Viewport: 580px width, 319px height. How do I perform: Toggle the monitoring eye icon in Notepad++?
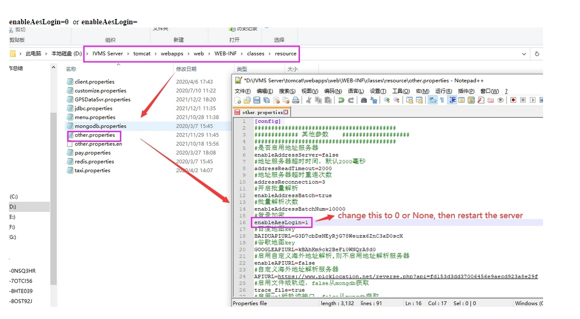(500, 100)
